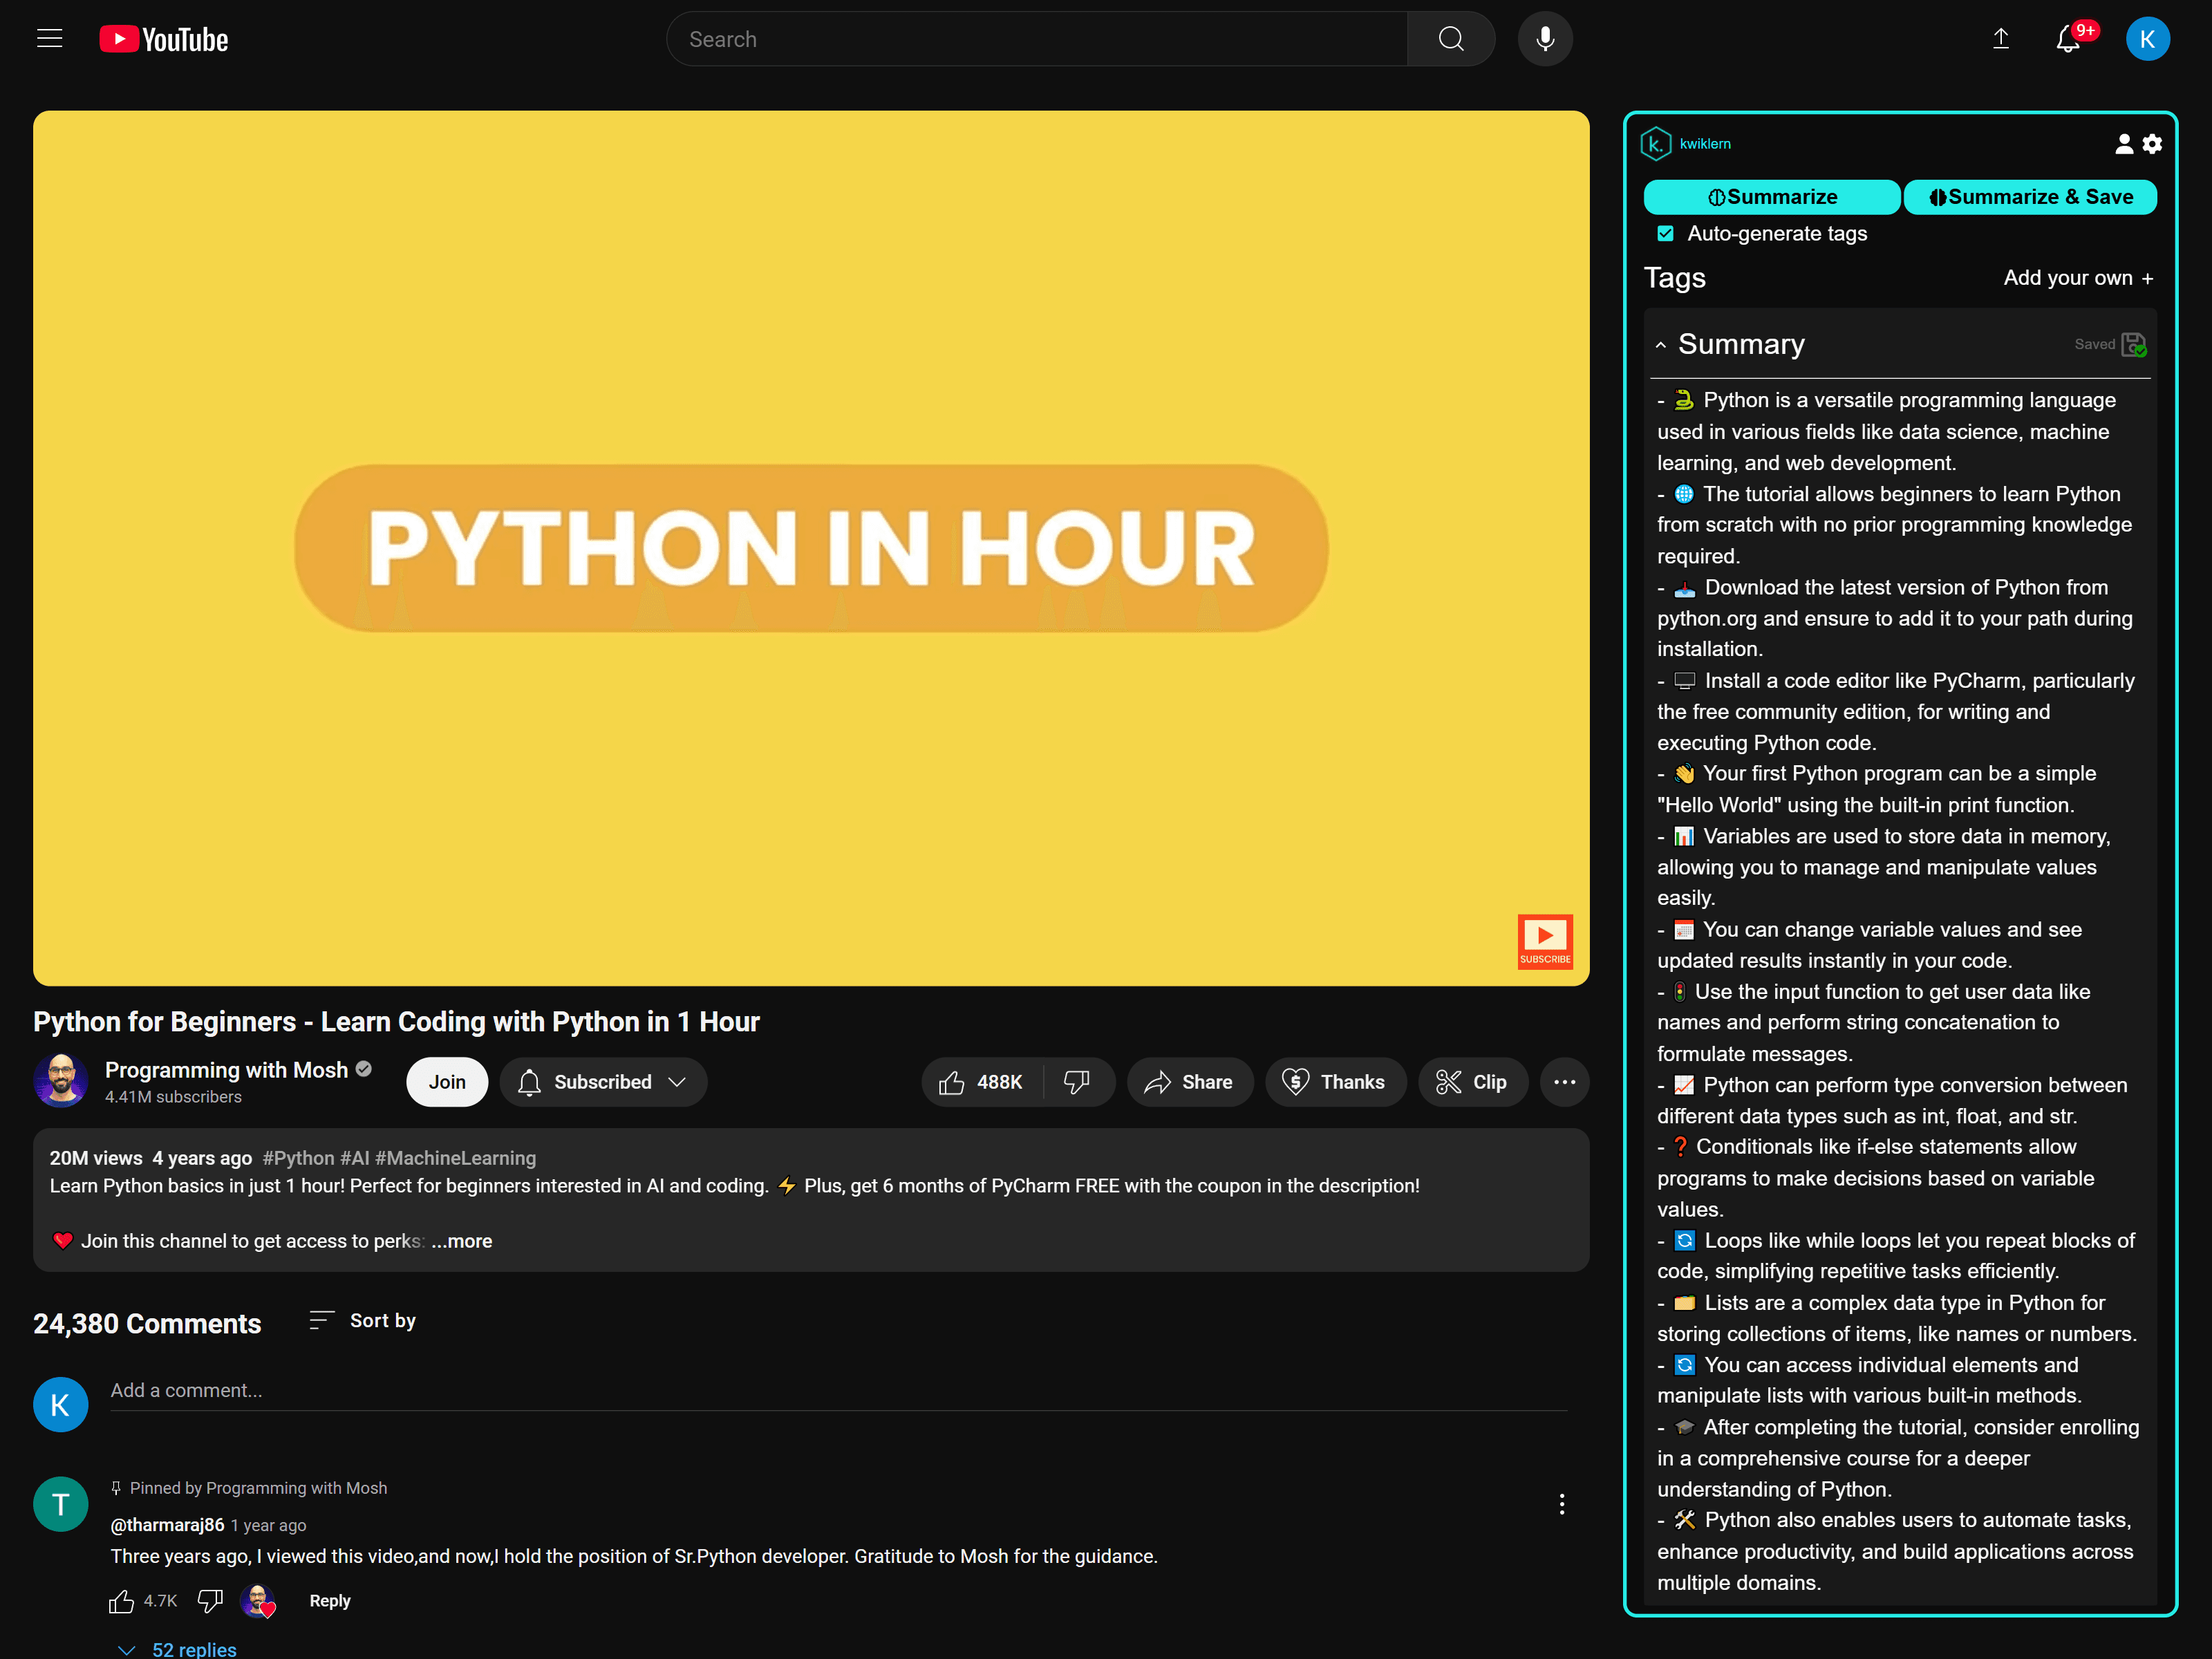Screen dimensions: 2212x1659
Task: Click the kwiklern logo icon
Action: (1655, 144)
